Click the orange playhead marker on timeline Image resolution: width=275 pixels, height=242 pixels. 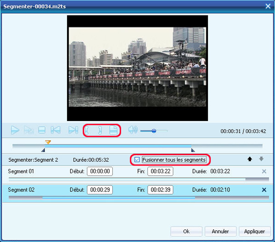coord(48,142)
